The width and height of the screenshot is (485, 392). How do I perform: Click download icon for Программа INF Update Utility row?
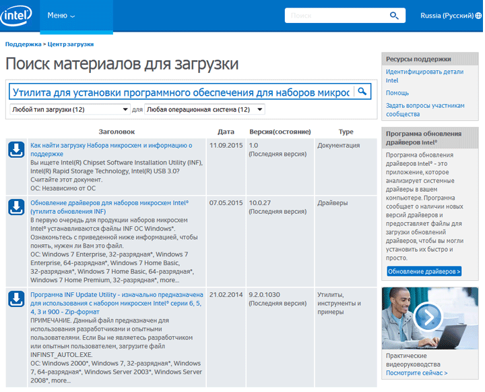(16, 299)
